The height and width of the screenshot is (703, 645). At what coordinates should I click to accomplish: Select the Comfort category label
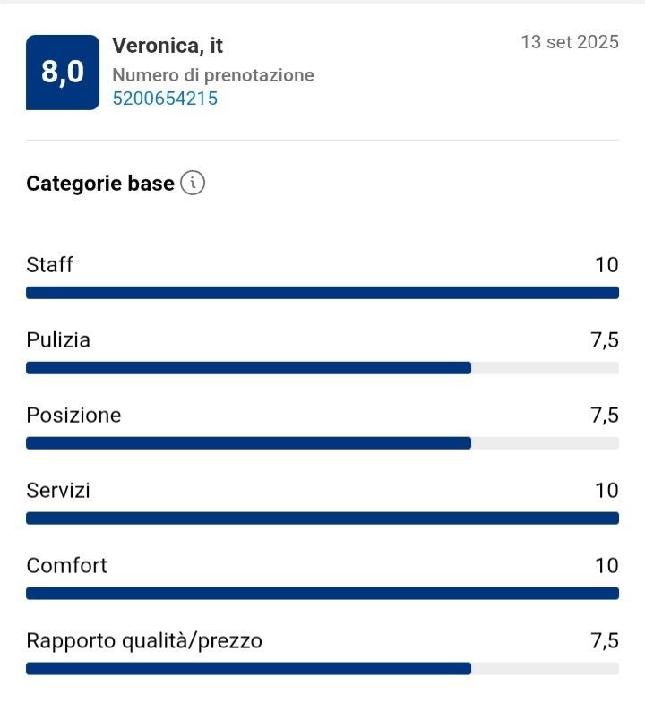point(66,566)
